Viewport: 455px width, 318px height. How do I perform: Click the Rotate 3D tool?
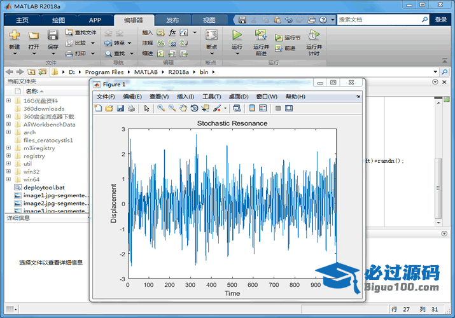click(x=194, y=108)
